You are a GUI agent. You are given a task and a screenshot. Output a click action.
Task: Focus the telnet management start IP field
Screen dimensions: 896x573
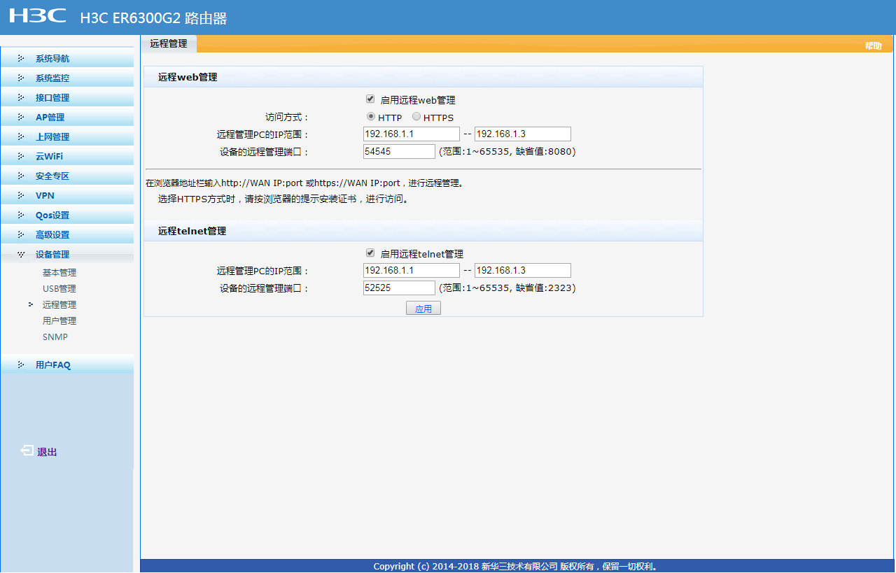tap(412, 270)
